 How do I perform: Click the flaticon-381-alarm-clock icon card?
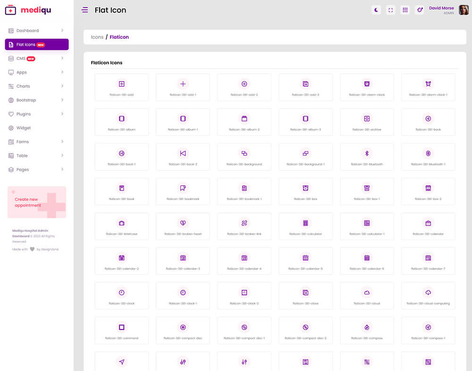click(x=367, y=87)
